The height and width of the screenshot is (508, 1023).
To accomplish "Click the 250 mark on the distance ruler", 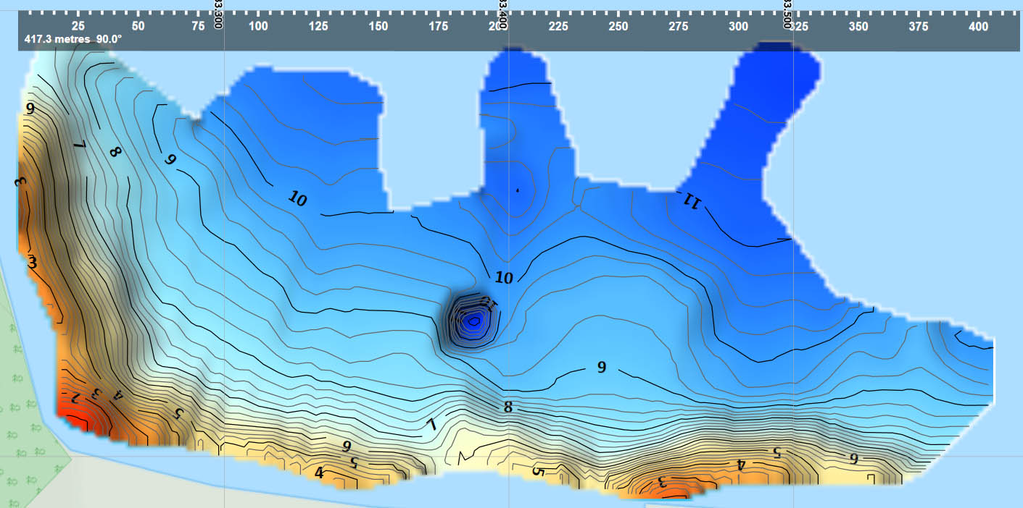I will click(x=618, y=26).
